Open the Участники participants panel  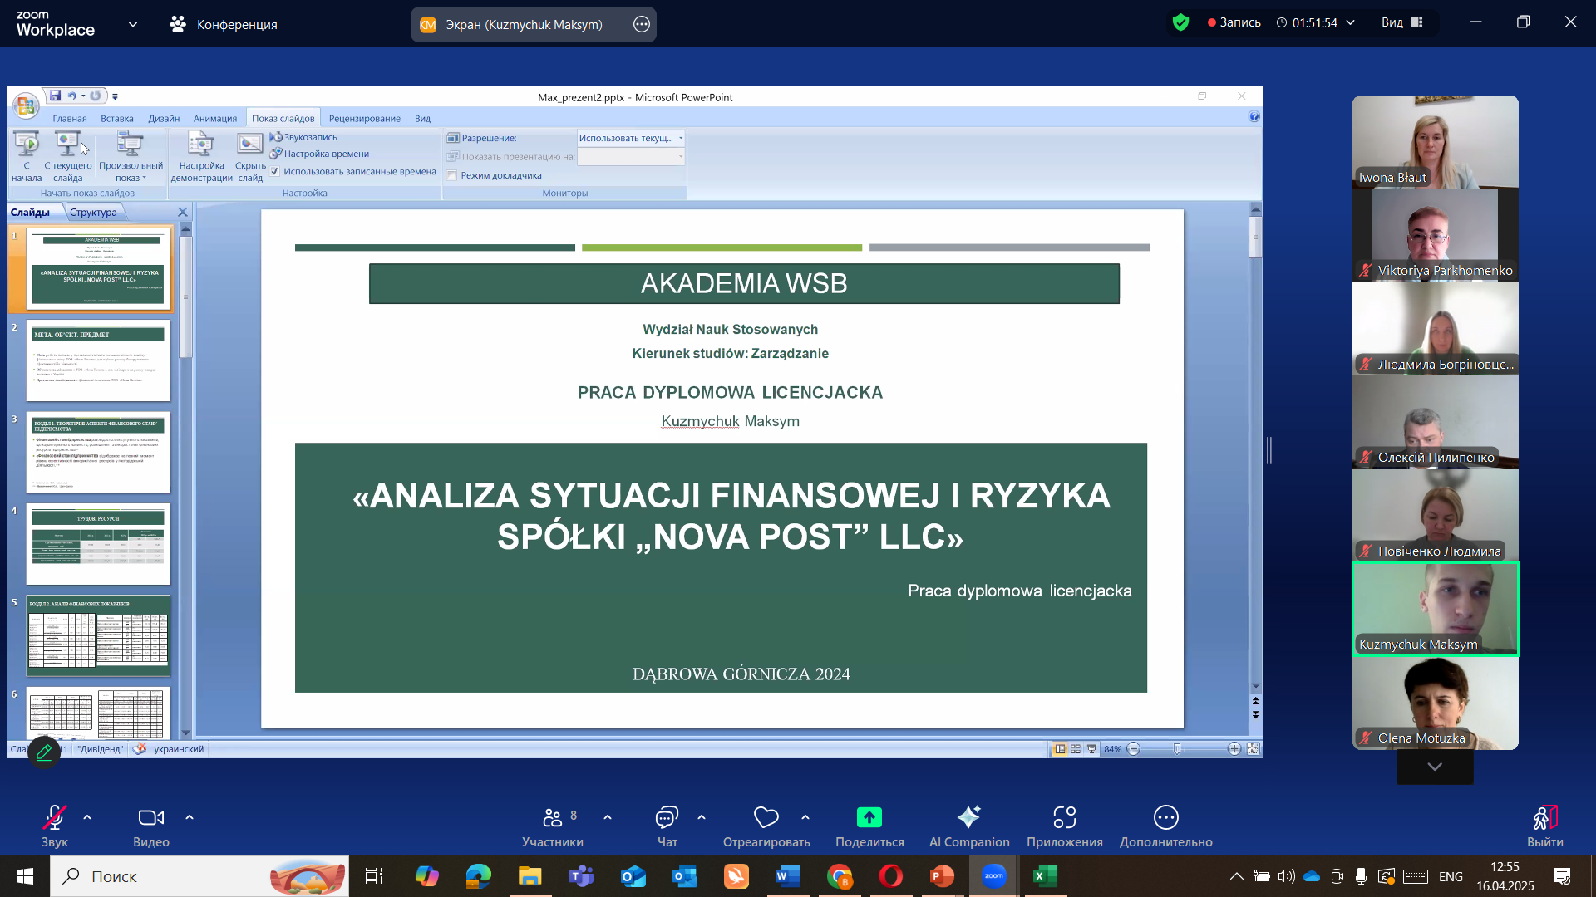point(553,818)
